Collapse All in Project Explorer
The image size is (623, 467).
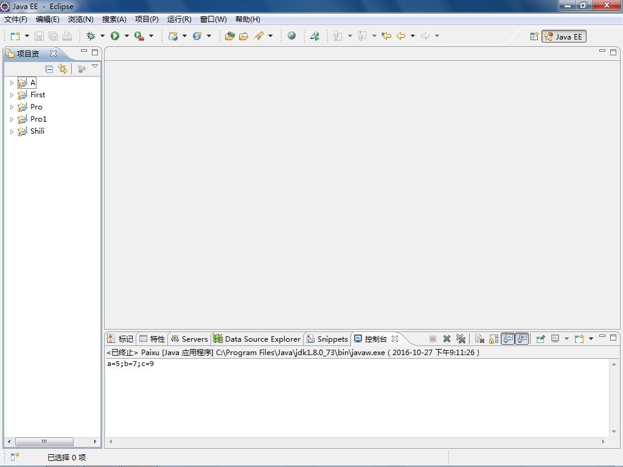[x=49, y=69]
